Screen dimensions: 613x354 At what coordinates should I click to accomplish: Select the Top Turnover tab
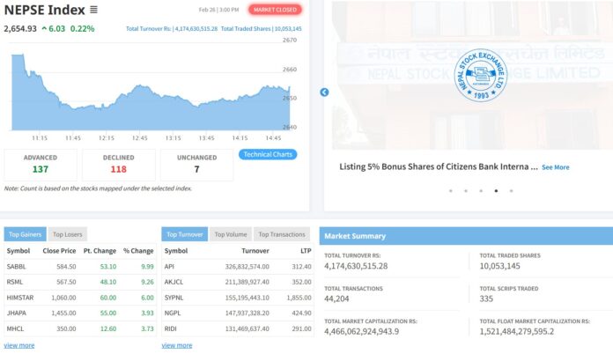point(184,234)
